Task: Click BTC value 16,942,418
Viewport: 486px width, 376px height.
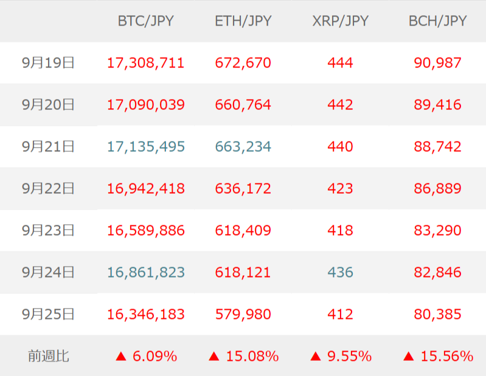Action: [x=145, y=188]
